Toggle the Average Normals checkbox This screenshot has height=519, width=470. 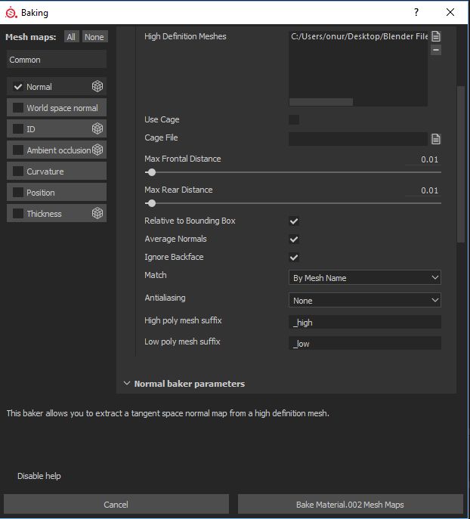[294, 239]
